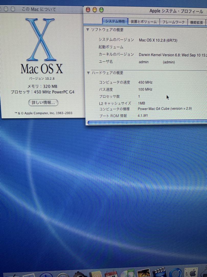Click the large blue X logo
Image resolution: width=207 pixels, height=277 pixels.
tap(41, 39)
